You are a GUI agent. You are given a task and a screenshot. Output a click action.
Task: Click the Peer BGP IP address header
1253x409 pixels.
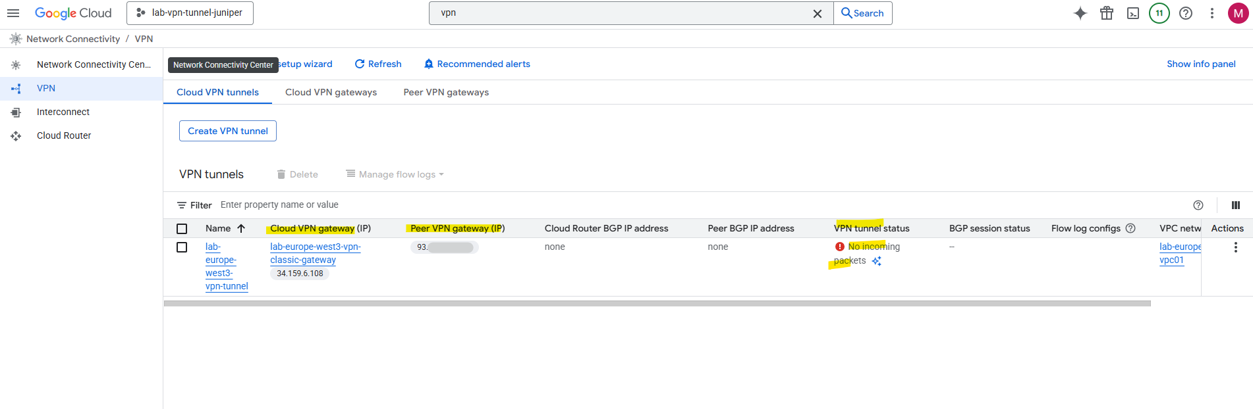pyautogui.click(x=751, y=228)
